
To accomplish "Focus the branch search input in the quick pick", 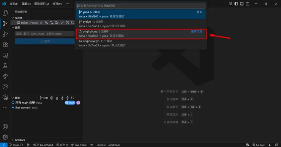I will tap(140, 6).
